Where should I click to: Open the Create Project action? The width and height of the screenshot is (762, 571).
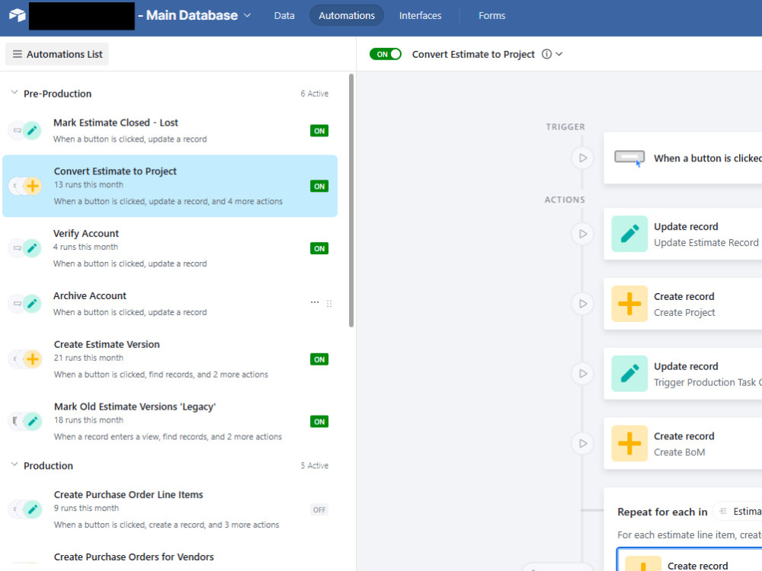coord(683,304)
